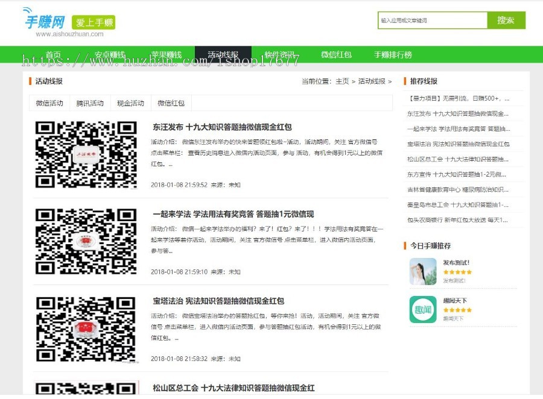Open sidebar link 包头农商银行 新年红包大放送
The image size is (543, 399).
click(457, 220)
